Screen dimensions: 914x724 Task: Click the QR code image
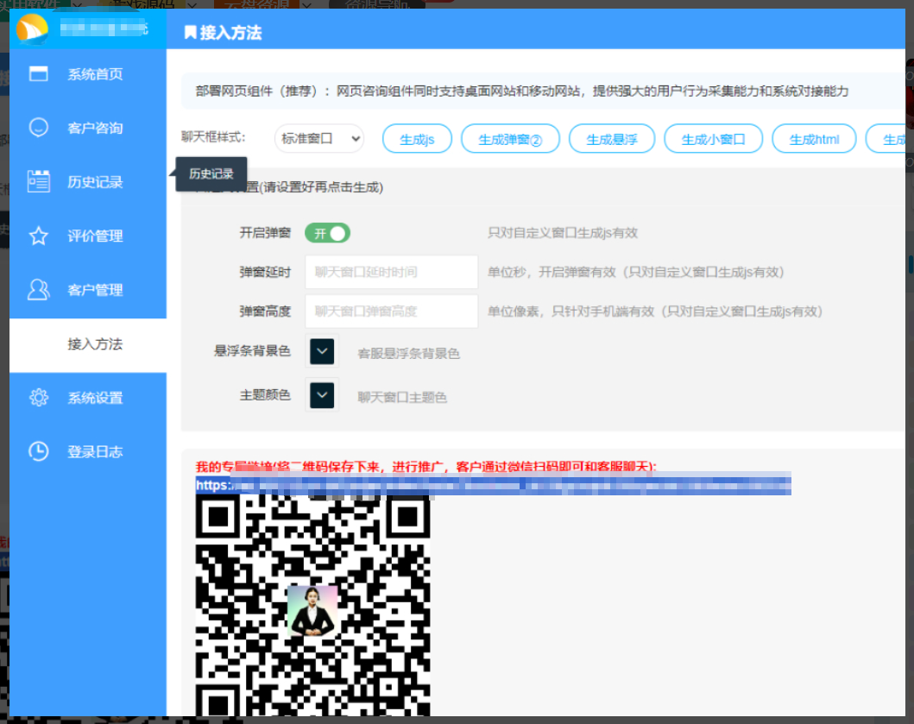312,605
